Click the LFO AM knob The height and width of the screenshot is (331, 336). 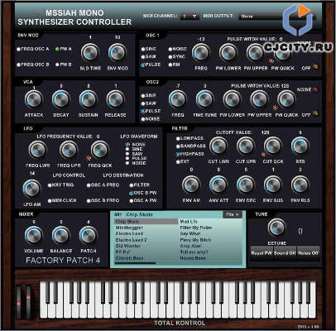tap(31, 189)
